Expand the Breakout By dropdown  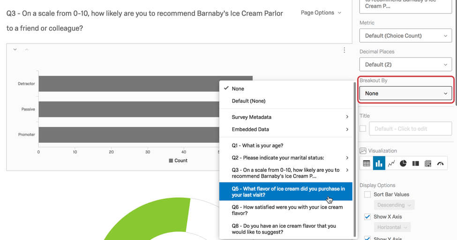[x=405, y=94]
